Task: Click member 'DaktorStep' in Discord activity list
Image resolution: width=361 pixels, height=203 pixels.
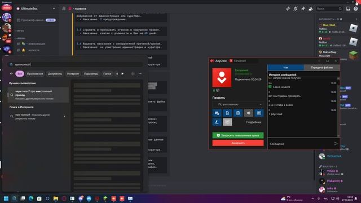Action: click(x=329, y=52)
